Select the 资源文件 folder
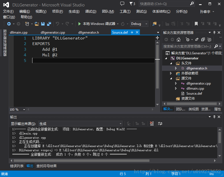Viewport: 224px width, 177px height. pyautogui.click(x=188, y=99)
